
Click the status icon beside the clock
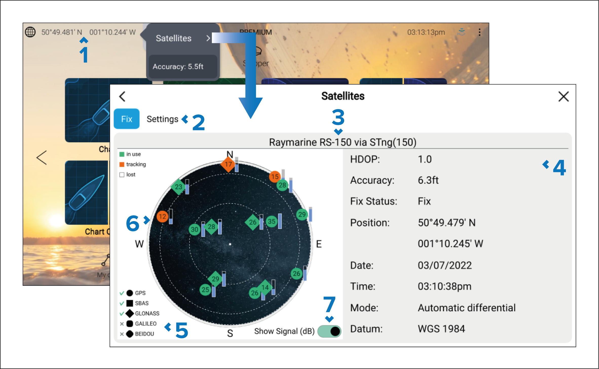[461, 32]
